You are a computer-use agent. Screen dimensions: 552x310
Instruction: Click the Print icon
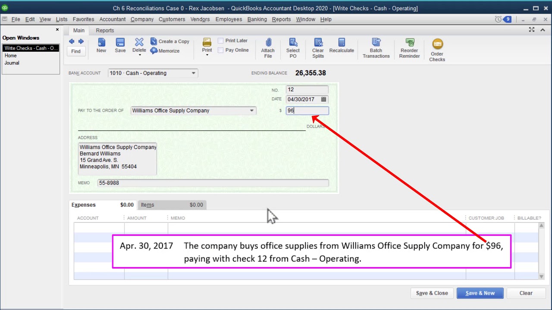(207, 42)
